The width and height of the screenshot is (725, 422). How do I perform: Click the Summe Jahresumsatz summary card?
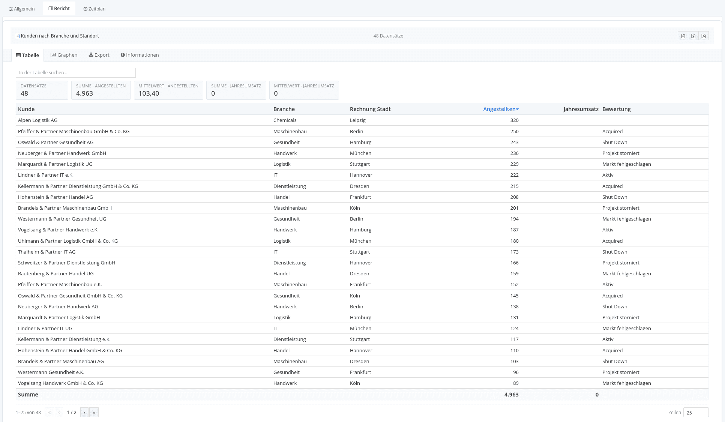click(x=236, y=90)
